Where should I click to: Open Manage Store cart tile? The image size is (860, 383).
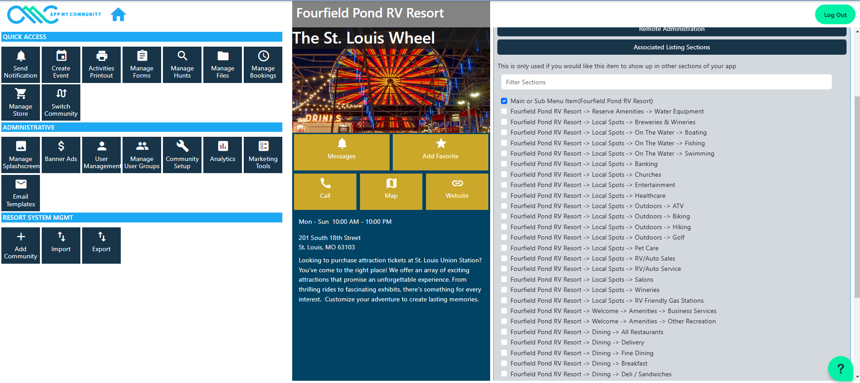click(x=21, y=103)
